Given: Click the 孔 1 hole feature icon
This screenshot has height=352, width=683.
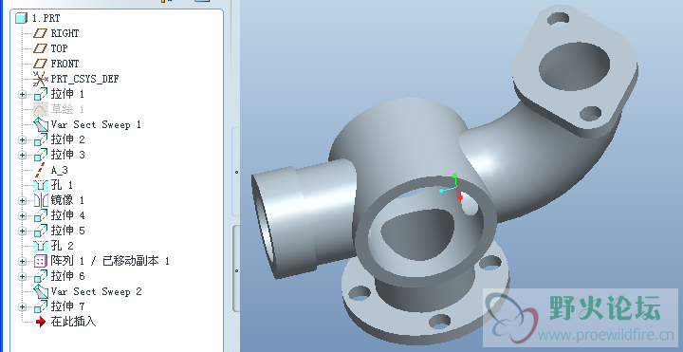Looking at the screenshot, I should [x=41, y=185].
